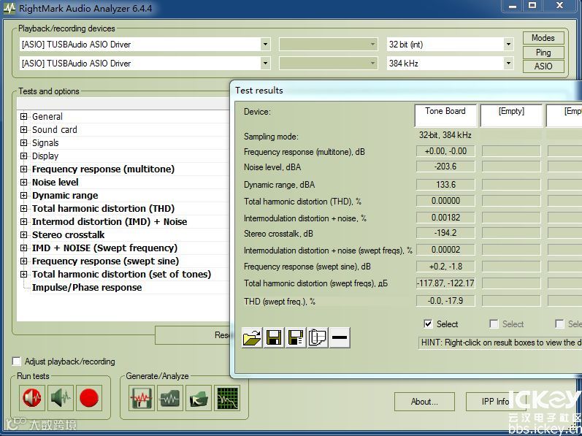Click the minus icon to remove result

click(340, 337)
